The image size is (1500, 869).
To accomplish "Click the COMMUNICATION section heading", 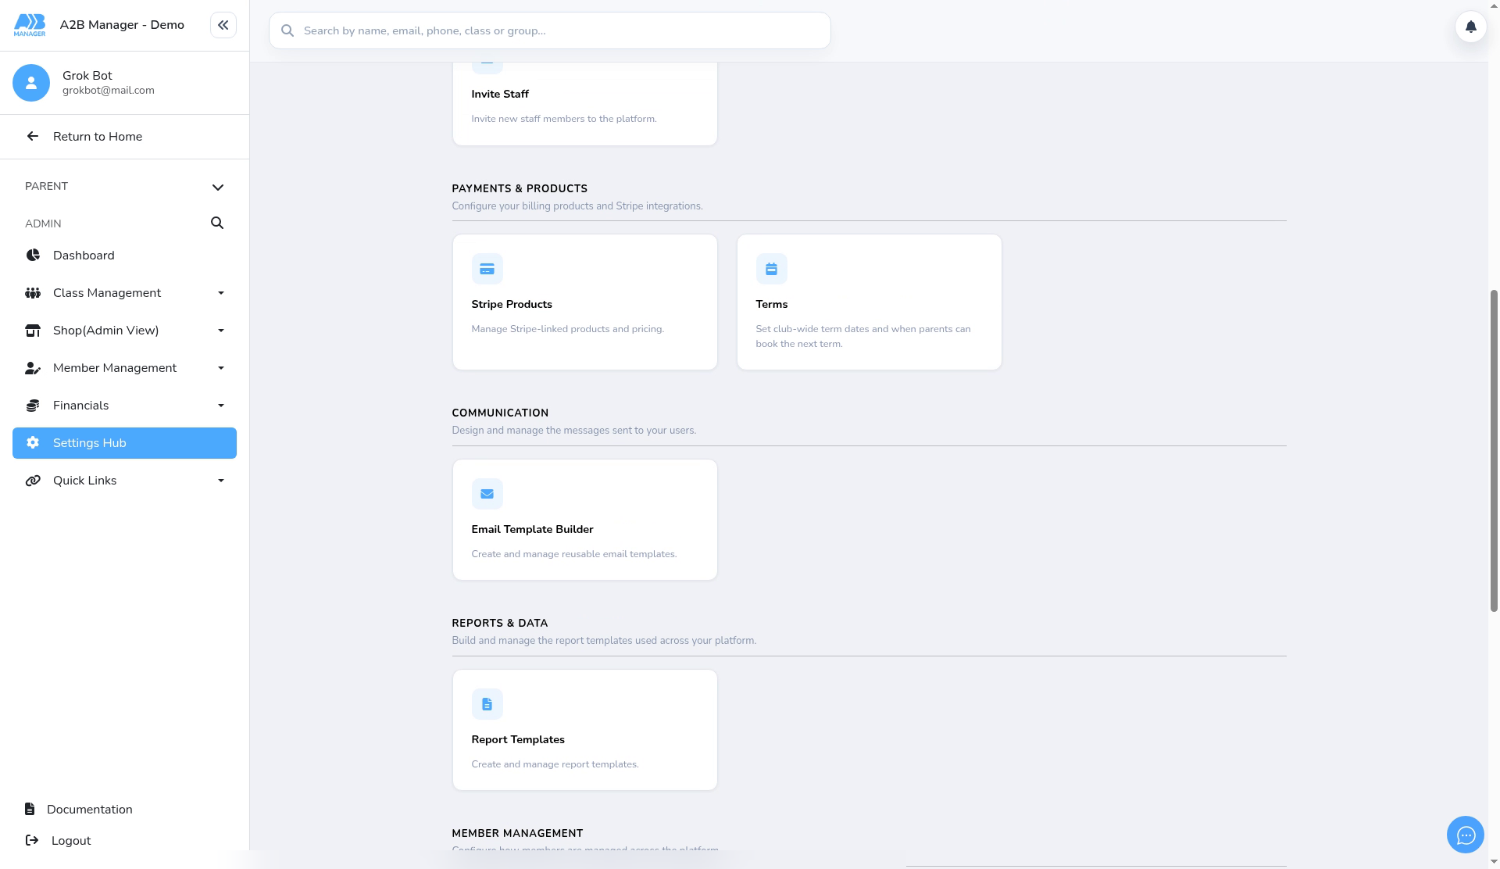I will [500, 413].
